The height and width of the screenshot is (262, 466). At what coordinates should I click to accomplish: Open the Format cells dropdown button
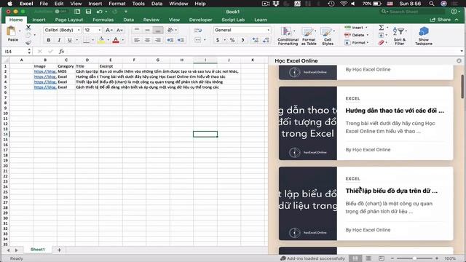pos(356,42)
